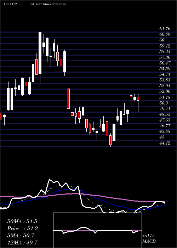
Task: Click the 51.18 price axis label
Action: click(165, 97)
